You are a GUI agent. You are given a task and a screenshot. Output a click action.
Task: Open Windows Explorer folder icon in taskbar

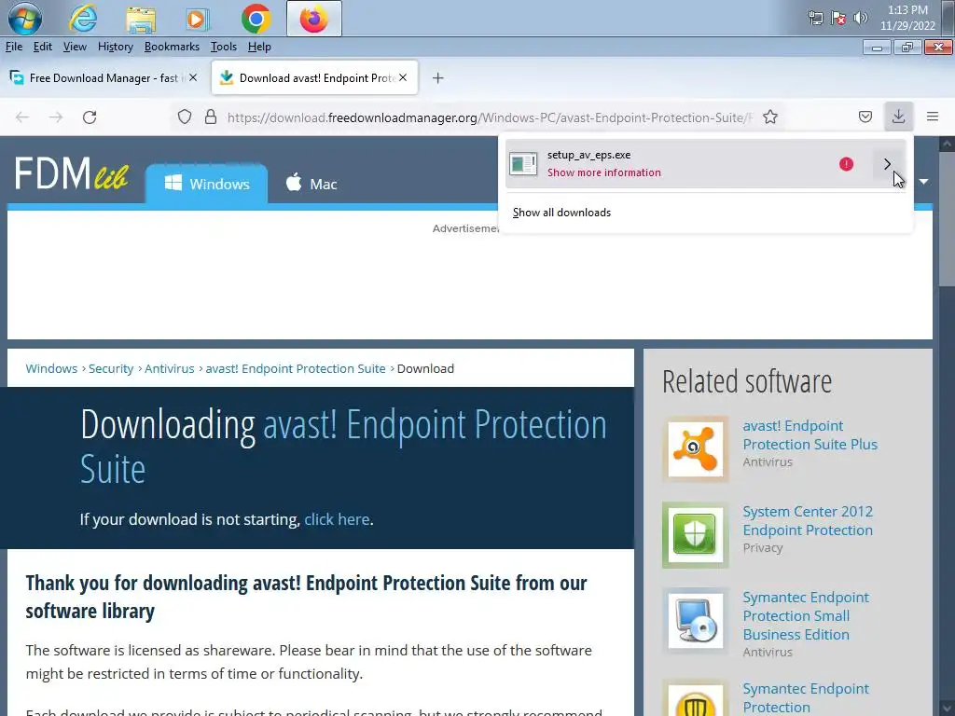(141, 19)
